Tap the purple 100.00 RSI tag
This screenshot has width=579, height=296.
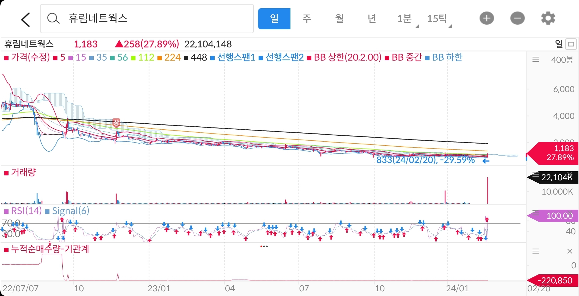[553, 216]
